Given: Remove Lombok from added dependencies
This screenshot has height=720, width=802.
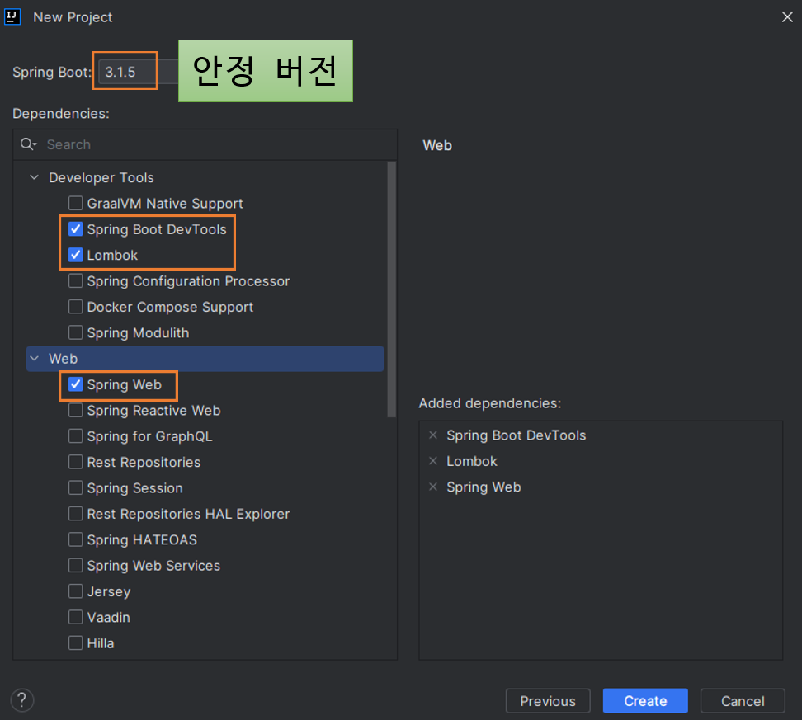Looking at the screenshot, I should [x=432, y=461].
